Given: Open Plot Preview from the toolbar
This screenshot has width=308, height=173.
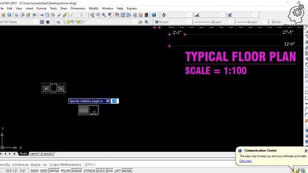Looking at the screenshot, I should point(22,15).
